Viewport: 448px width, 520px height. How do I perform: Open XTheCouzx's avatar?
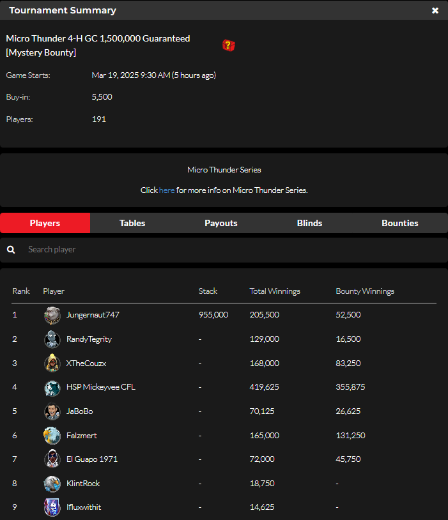52,363
